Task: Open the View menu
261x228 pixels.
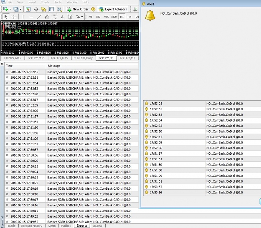Action: pyautogui.click(x=20, y=2)
